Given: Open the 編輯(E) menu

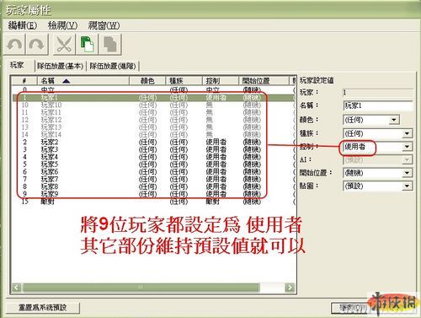Looking at the screenshot, I should [23, 25].
